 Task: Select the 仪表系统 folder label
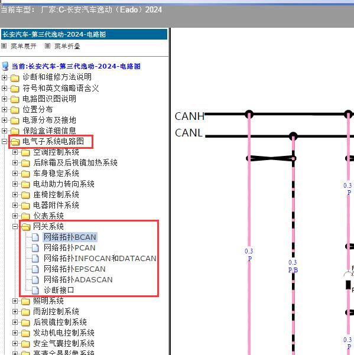pos(48,216)
